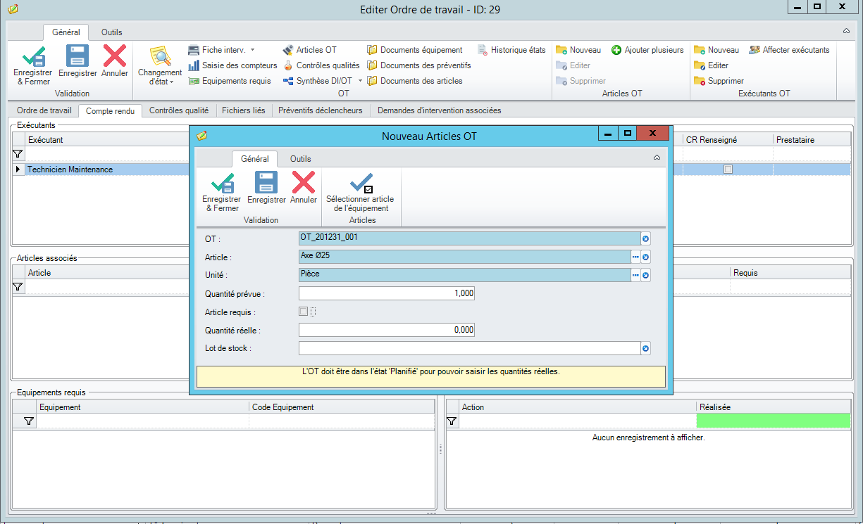This screenshot has height=524, width=863.
Task: Collapse ribbon in Nouveau Articles OT dialog
Action: click(657, 158)
